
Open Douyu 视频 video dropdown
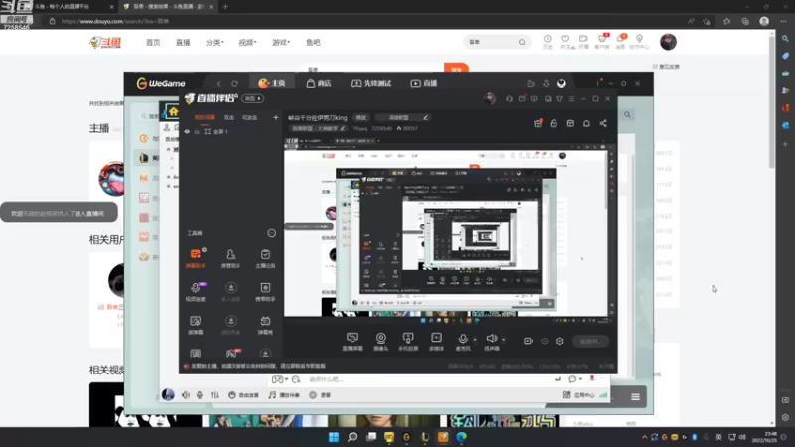pyautogui.click(x=247, y=42)
